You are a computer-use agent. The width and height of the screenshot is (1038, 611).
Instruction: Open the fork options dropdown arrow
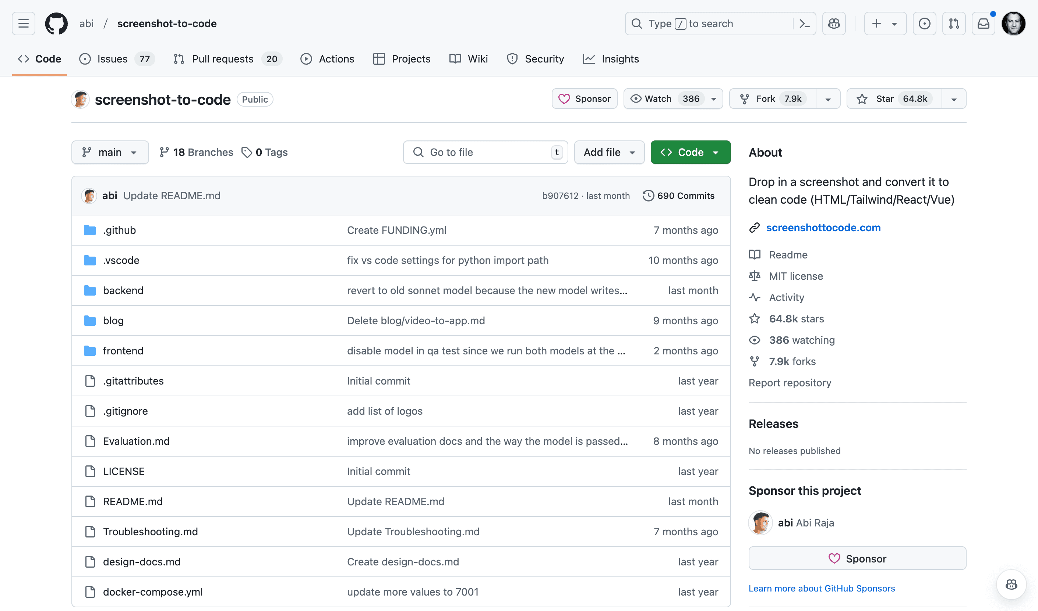[x=828, y=99]
